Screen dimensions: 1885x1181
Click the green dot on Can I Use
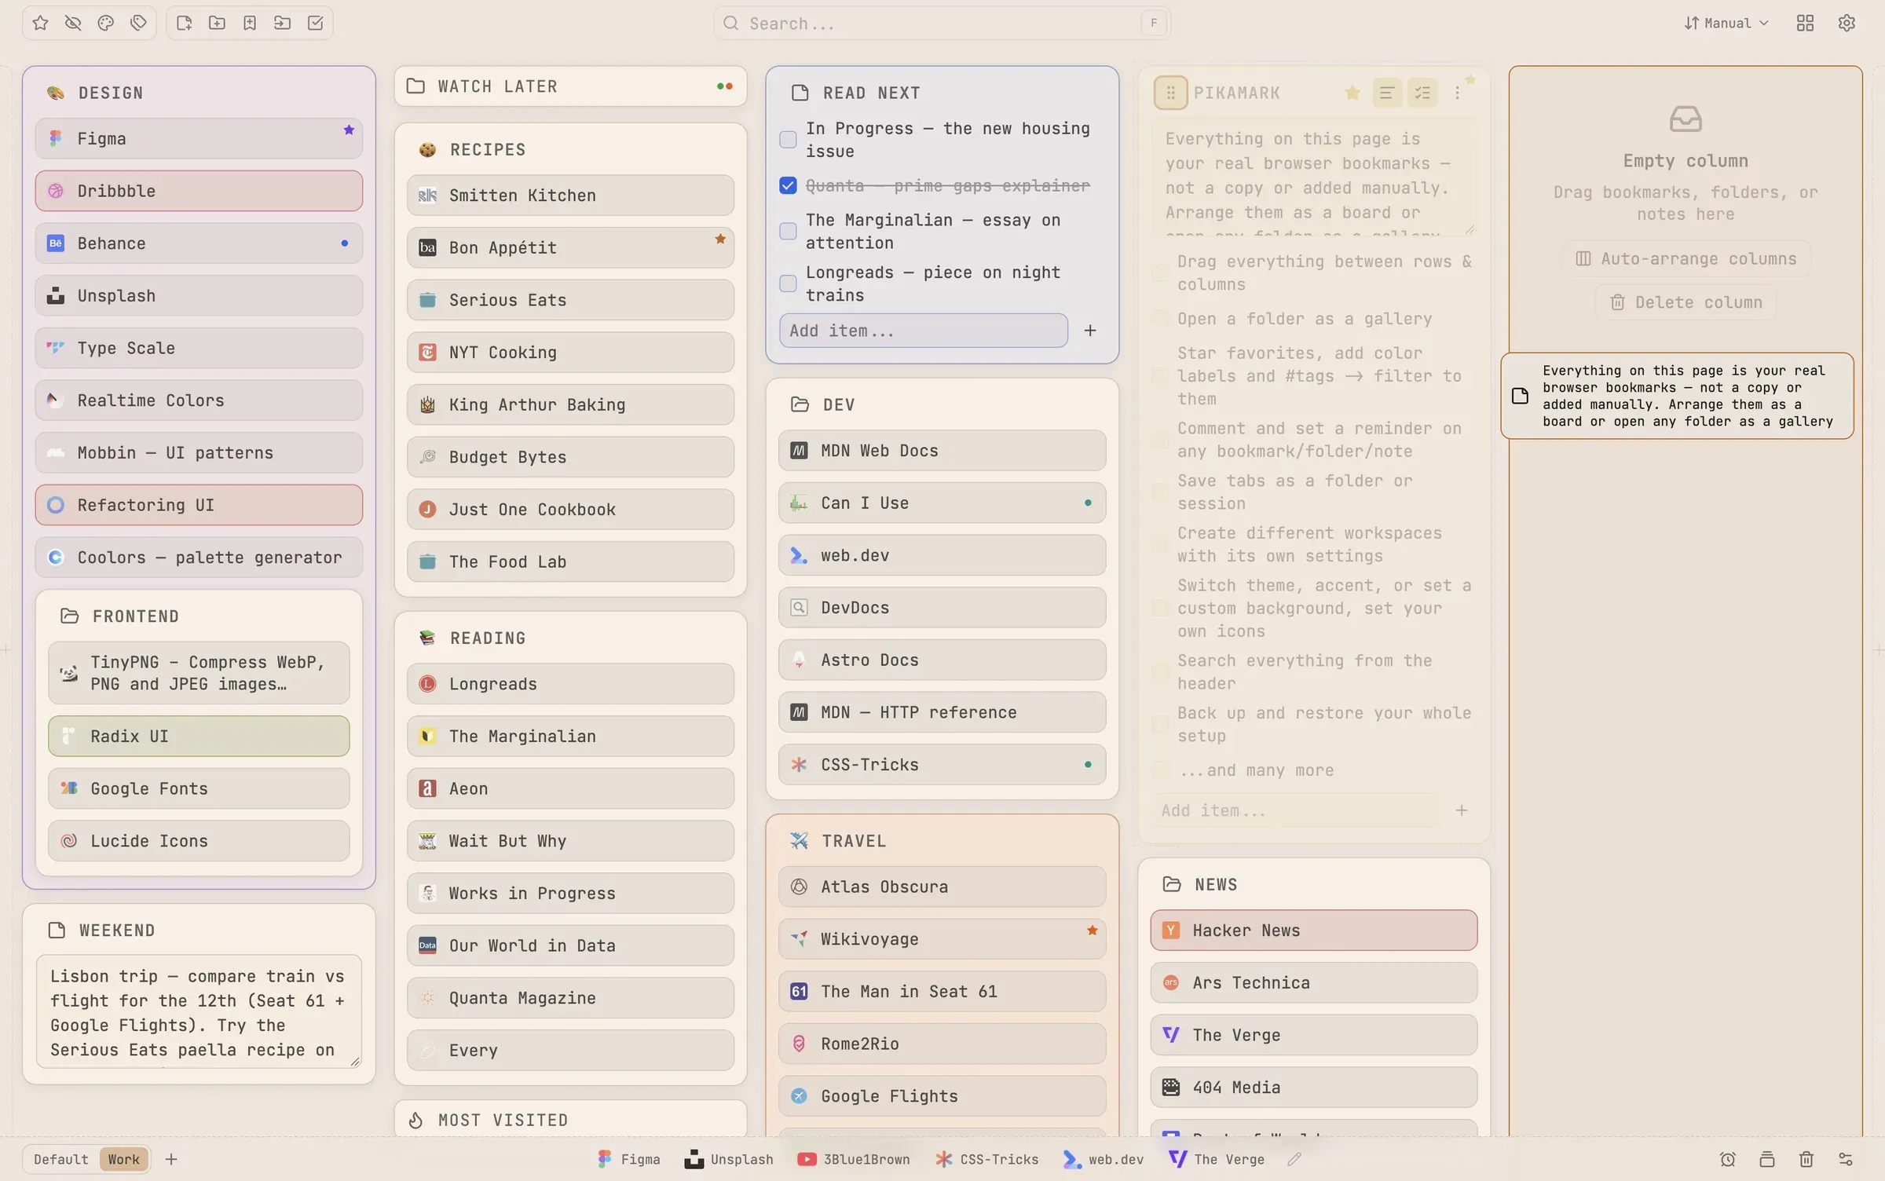[x=1088, y=503]
